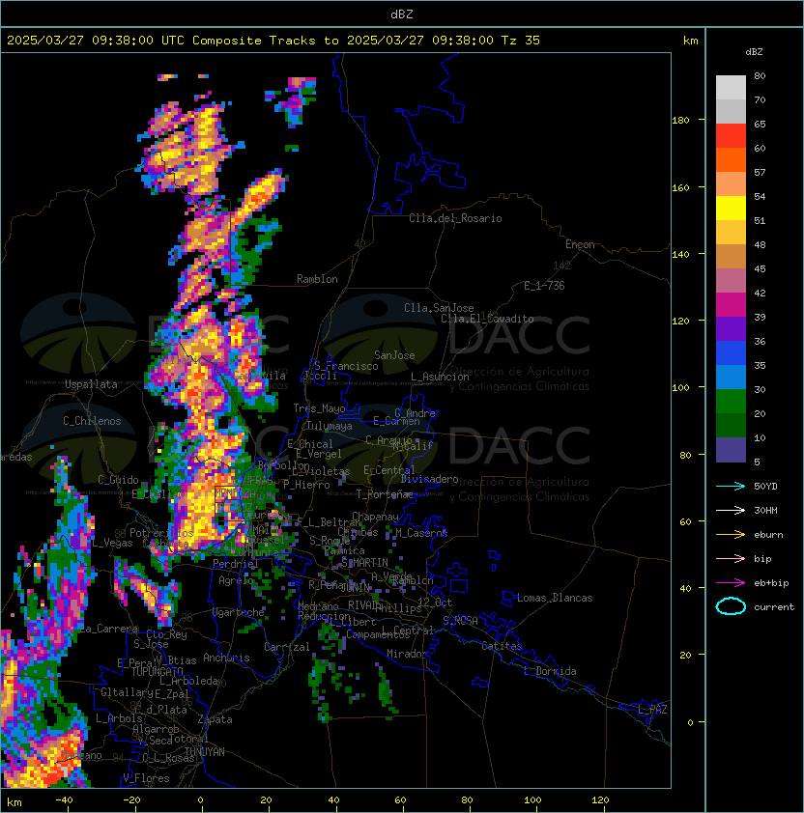Click the 'dBZ' title at the top
Viewport: 804px width, 813px height.
click(x=402, y=14)
